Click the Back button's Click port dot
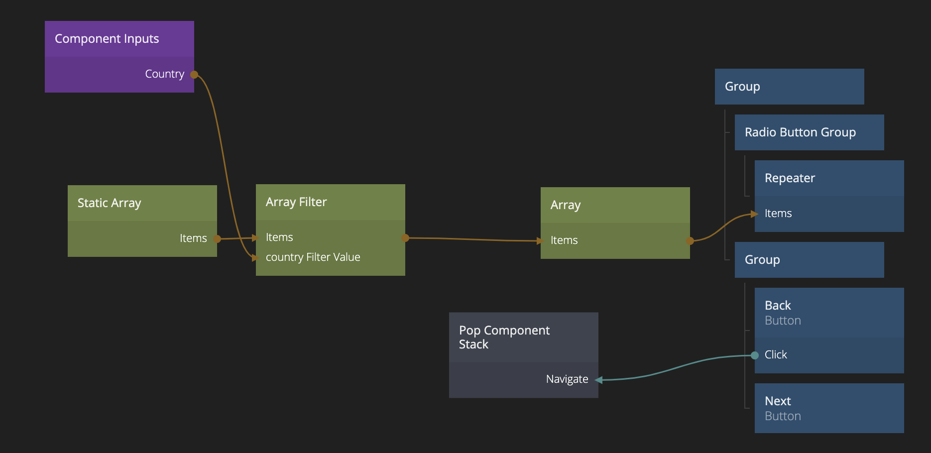Screen dimensions: 931x453 (755, 355)
